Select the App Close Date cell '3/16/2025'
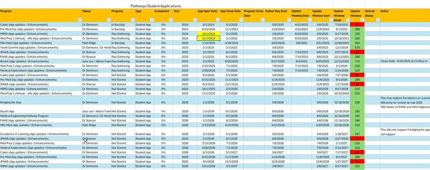 point(231,43)
